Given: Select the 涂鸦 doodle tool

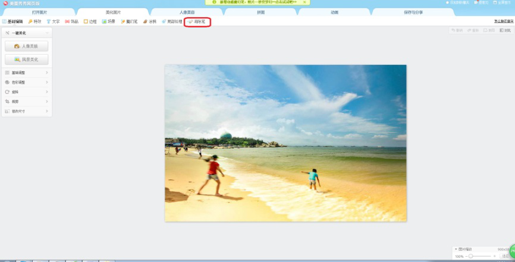Looking at the screenshot, I should tap(150, 21).
